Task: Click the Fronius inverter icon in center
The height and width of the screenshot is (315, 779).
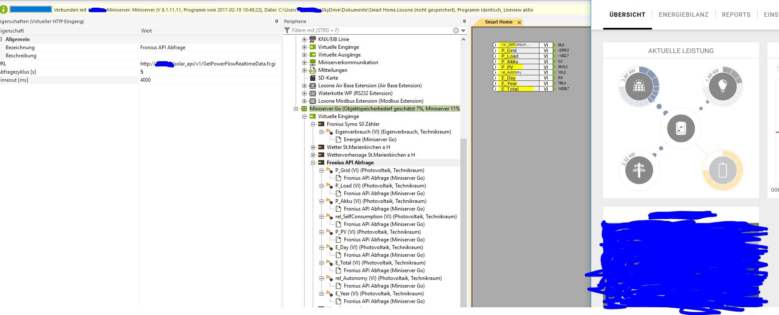Action: (x=681, y=128)
